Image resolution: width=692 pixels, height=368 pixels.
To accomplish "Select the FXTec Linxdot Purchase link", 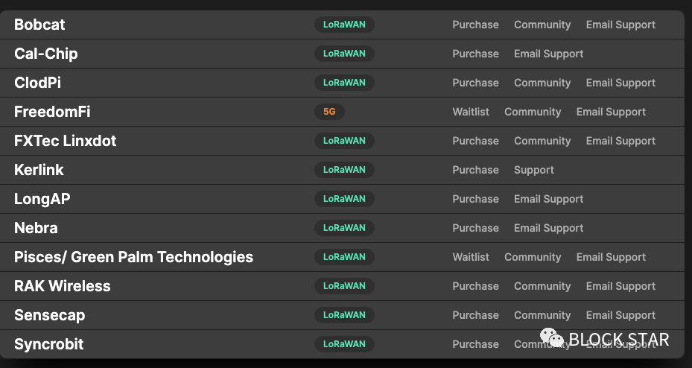I will [x=475, y=142].
